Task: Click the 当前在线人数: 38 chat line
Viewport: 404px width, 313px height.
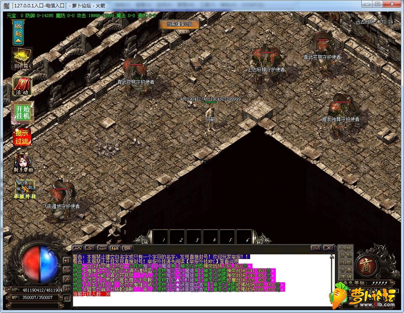Action: point(91,294)
